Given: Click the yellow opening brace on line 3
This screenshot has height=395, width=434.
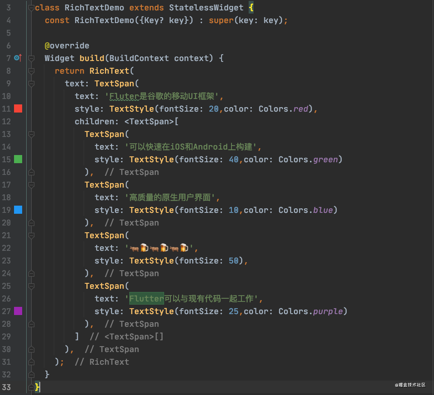Looking at the screenshot, I should point(251,8).
